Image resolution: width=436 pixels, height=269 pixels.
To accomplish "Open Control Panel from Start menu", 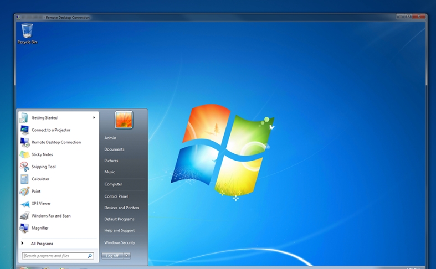I will point(116,196).
